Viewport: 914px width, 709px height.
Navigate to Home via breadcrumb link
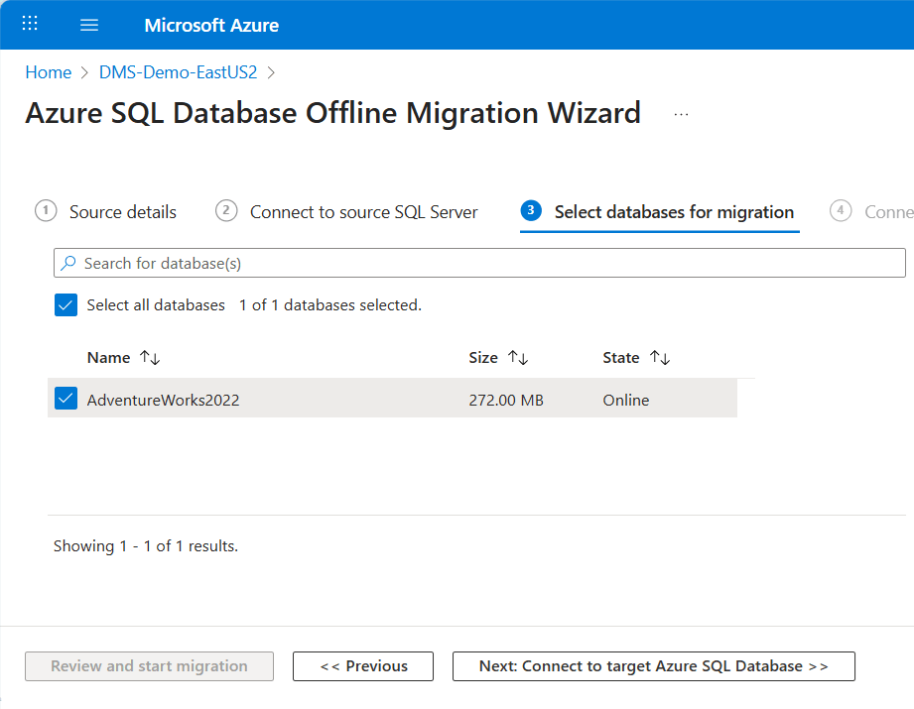point(48,71)
